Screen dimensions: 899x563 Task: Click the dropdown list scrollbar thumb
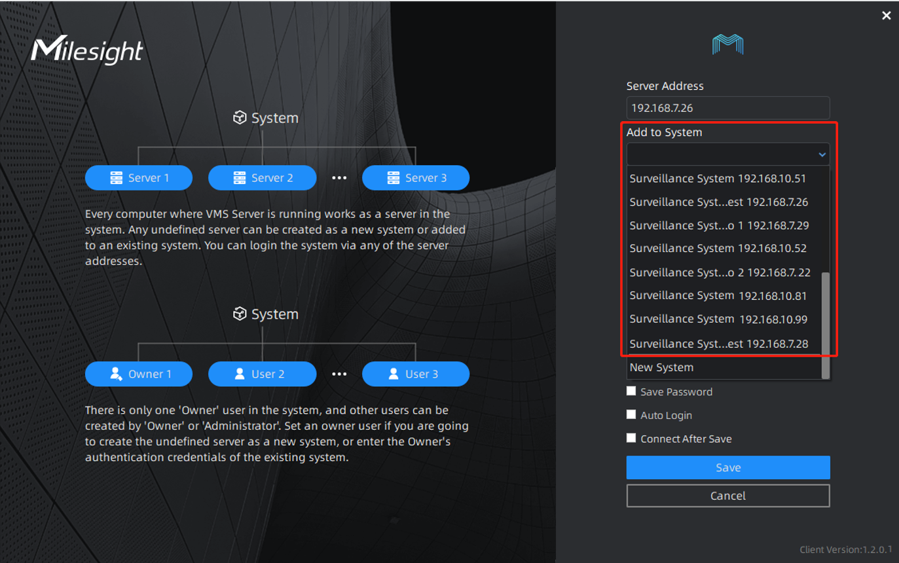point(826,325)
